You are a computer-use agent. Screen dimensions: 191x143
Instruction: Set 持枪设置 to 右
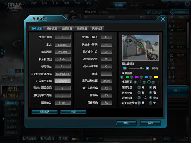click(x=151, y=93)
